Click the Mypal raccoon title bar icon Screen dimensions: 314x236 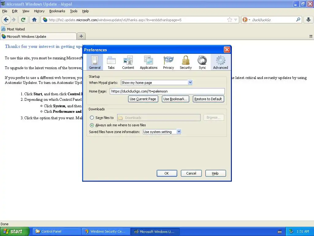tap(3, 4)
